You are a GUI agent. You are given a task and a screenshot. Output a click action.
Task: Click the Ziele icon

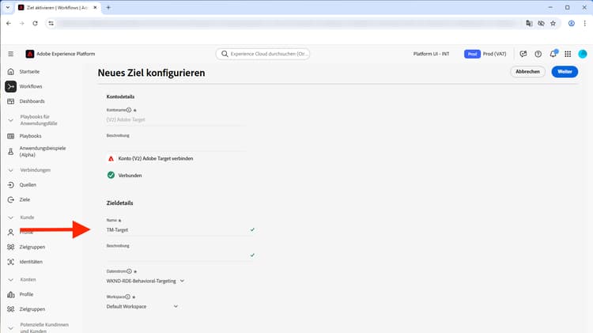click(x=10, y=200)
